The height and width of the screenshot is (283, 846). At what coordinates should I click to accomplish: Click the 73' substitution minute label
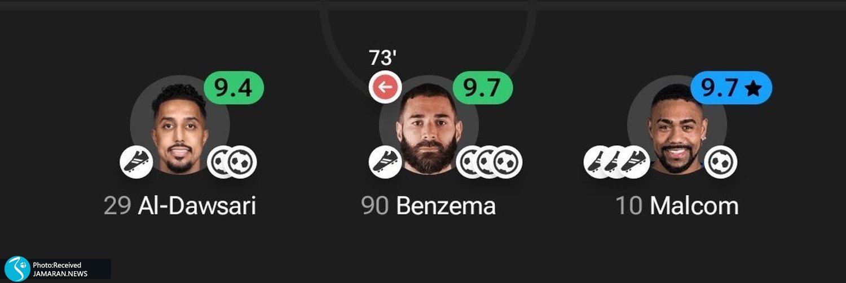click(x=382, y=58)
